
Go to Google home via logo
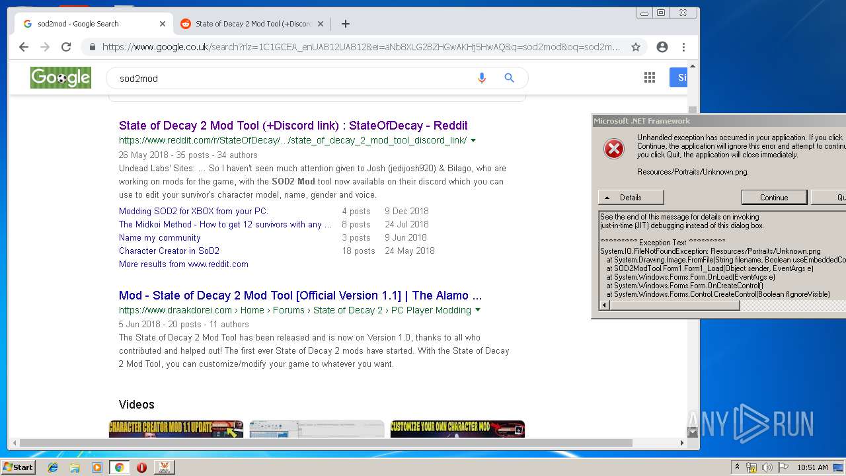pyautogui.click(x=61, y=78)
